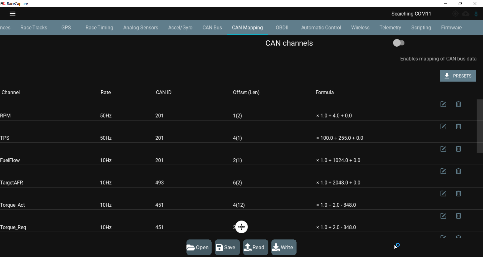Click the Searching COM11 status text

tap(411, 14)
